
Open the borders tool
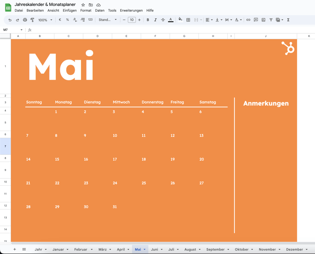coord(188,20)
